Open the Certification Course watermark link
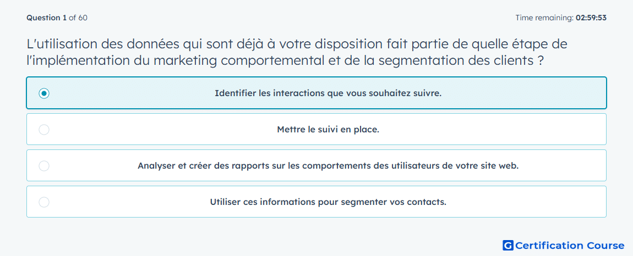The image size is (633, 256). click(564, 245)
